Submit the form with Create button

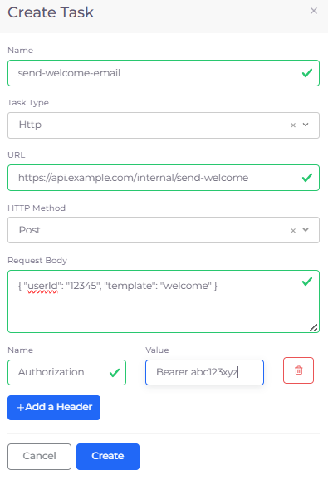[108, 457]
